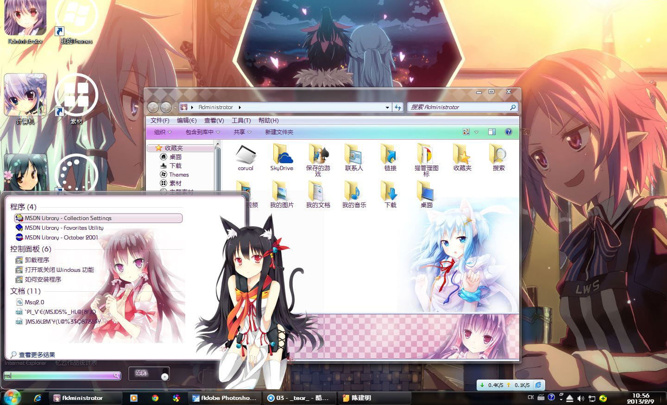Click the network icon in the system tray

593,397
